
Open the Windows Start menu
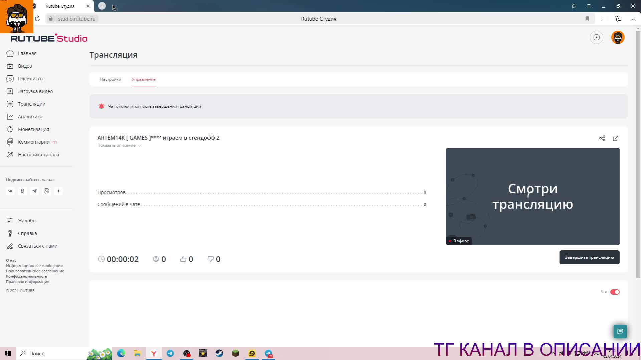(x=8, y=353)
